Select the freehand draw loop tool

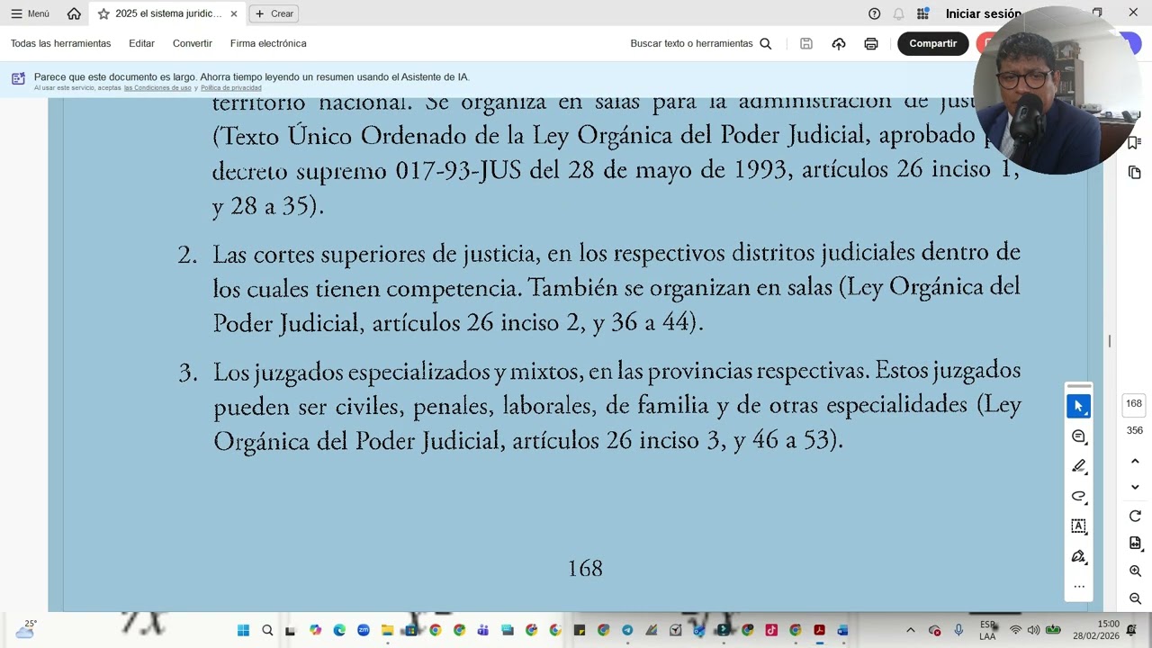click(x=1078, y=496)
